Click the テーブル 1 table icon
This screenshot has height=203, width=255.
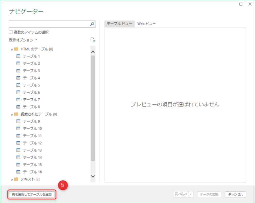[18, 56]
